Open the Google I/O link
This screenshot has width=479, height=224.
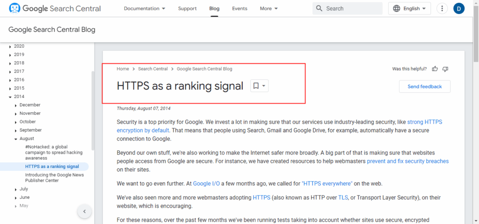coord(206,184)
